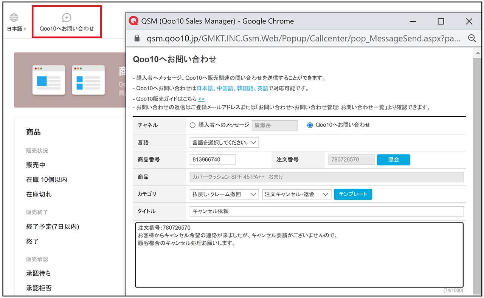This screenshot has width=484, height=298.
Task: Click the 照会 button
Action: click(x=393, y=160)
